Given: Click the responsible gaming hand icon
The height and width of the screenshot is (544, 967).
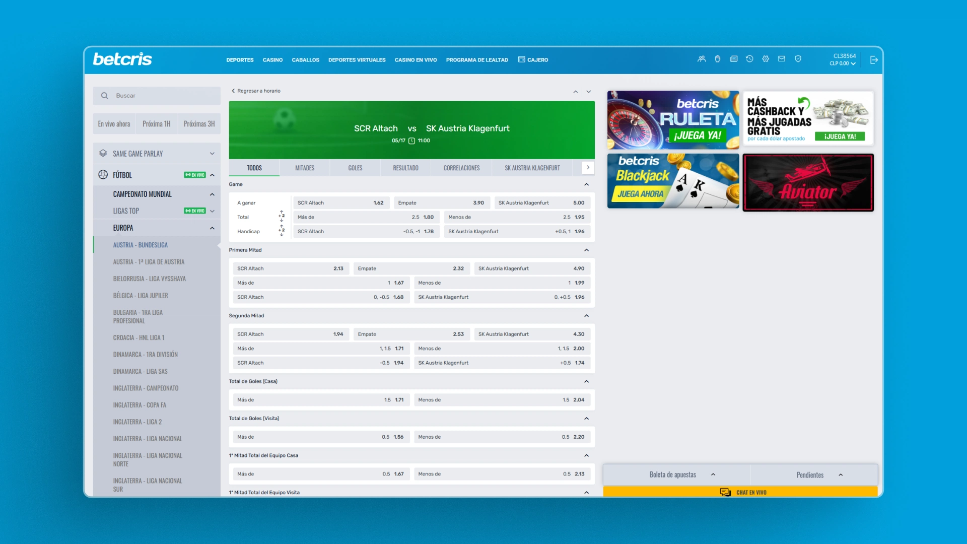Looking at the screenshot, I should click(x=718, y=59).
